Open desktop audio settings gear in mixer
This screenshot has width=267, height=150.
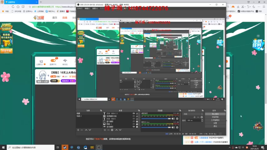coord(177,119)
